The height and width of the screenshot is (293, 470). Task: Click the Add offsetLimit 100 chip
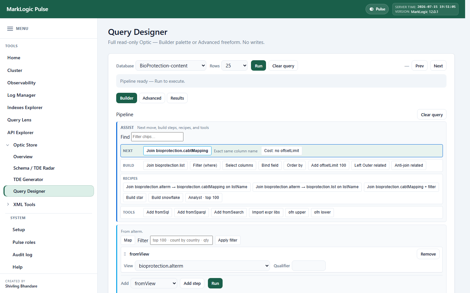329,165
